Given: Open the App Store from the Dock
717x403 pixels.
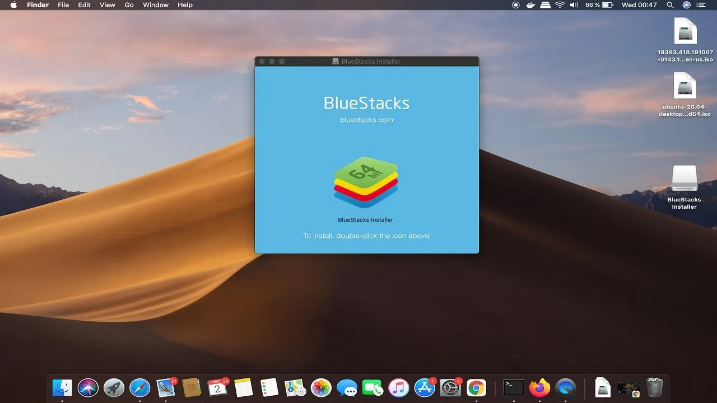Looking at the screenshot, I should point(424,387).
